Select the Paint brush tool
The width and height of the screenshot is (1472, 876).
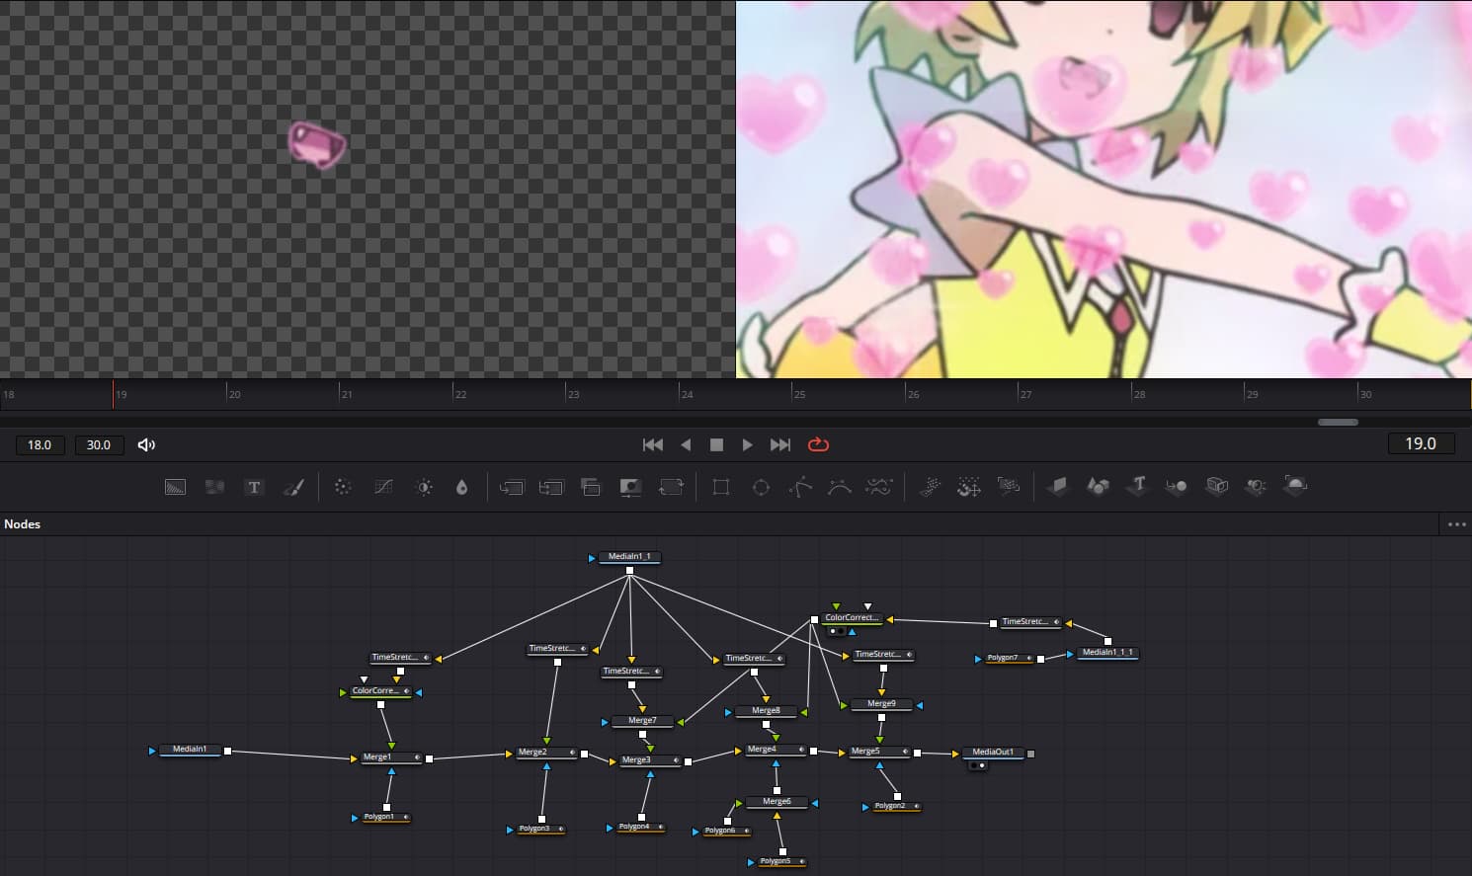[293, 487]
